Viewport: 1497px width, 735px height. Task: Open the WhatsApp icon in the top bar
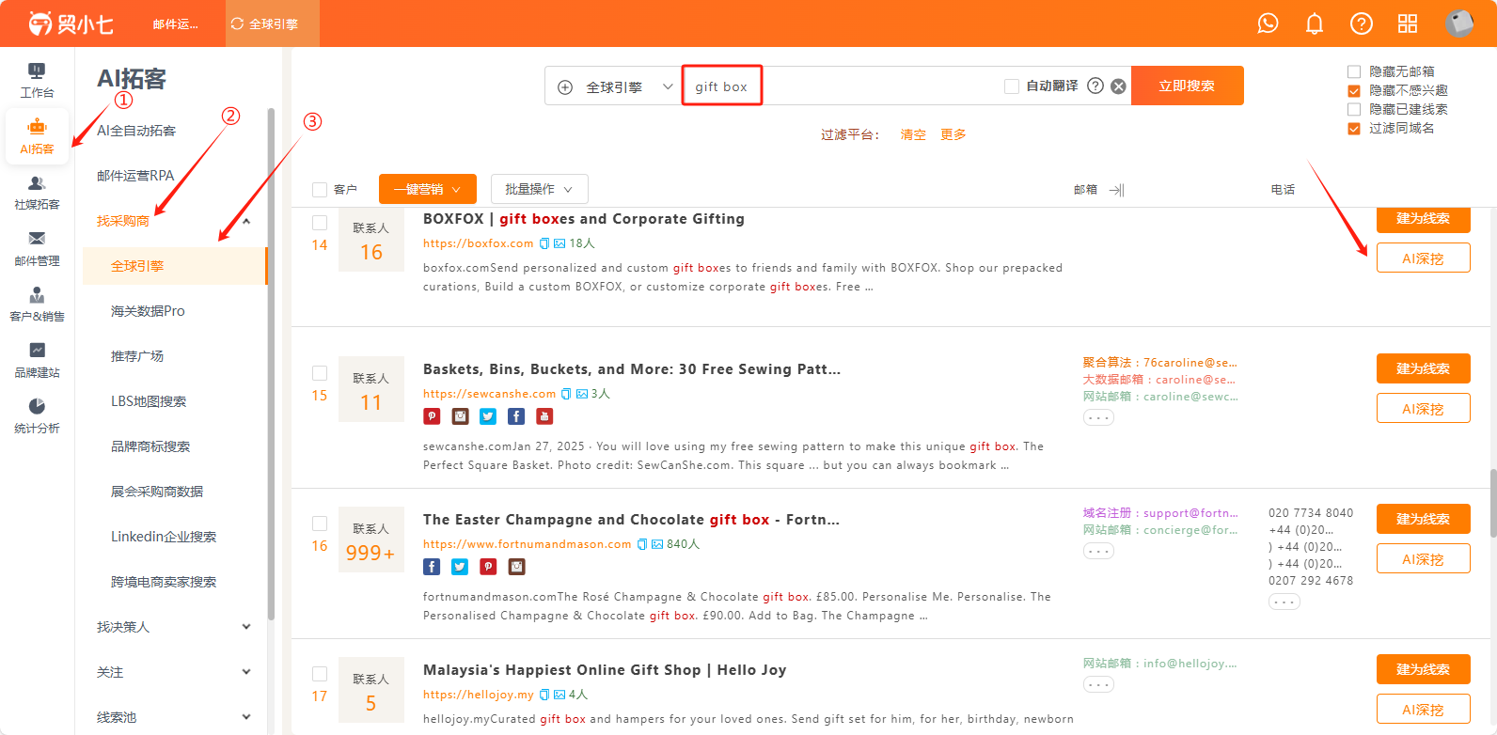[1268, 23]
